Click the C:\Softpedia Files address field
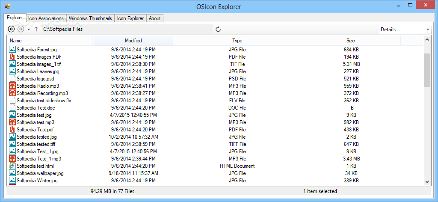The height and width of the screenshot is (202, 438). 127,29
